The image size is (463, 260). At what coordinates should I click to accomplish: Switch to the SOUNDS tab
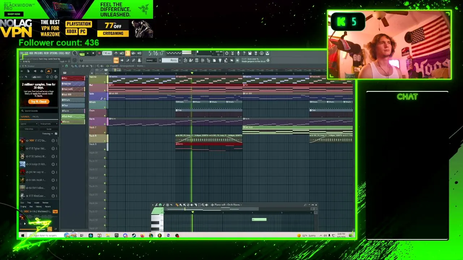coord(25,117)
